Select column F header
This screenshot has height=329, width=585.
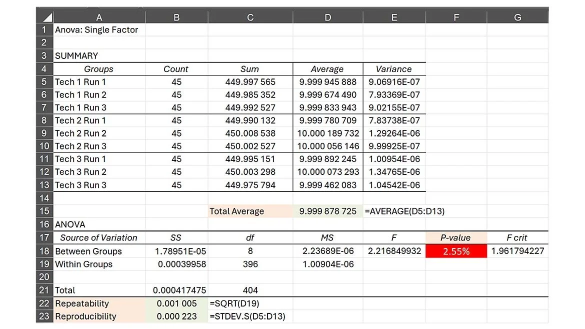[x=456, y=17]
